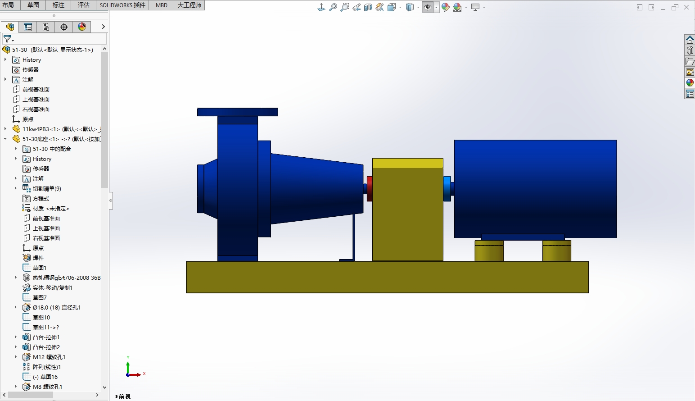
Task: Expand the M12 螺纹孔1 feature
Action: pyautogui.click(x=16, y=357)
